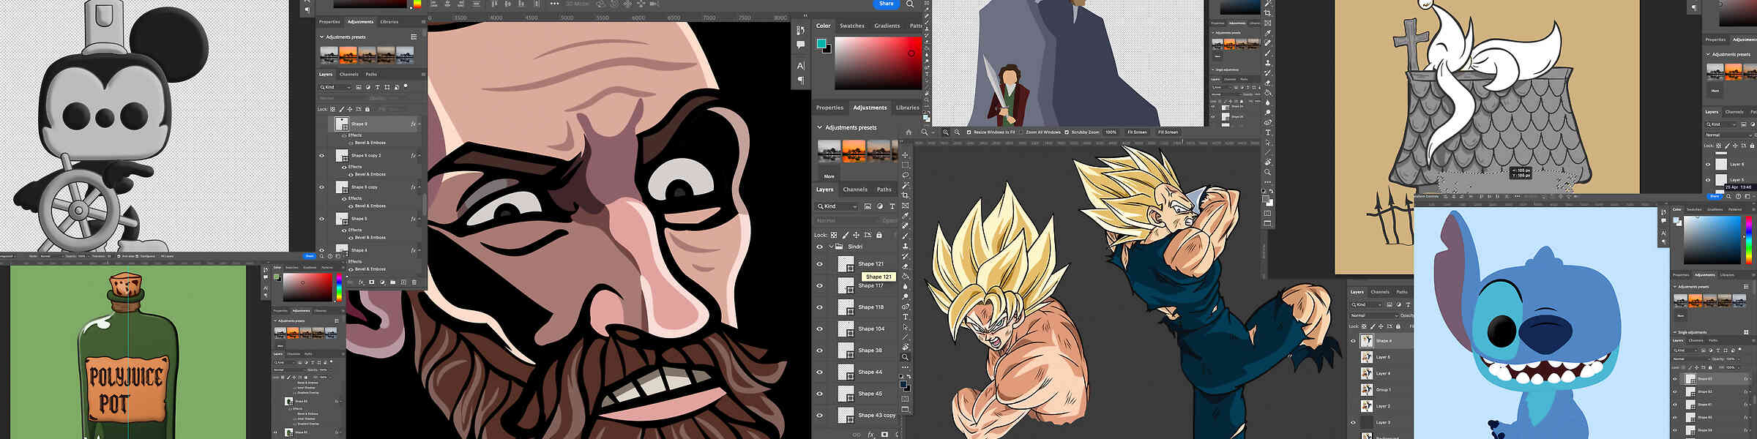
Task: Collapse effects arrow on Shape 9 layer
Action: (419, 124)
